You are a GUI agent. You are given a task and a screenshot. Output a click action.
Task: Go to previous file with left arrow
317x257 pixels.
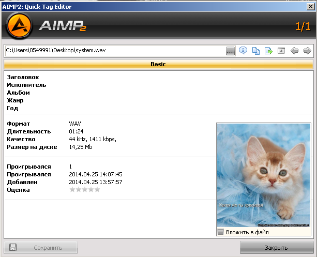pos(294,51)
